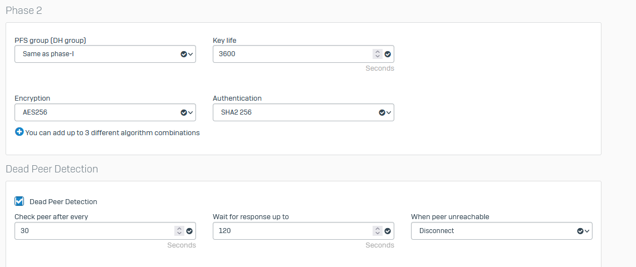Increase Wait for response up to value
This screenshot has width=636, height=267.
[378, 229]
